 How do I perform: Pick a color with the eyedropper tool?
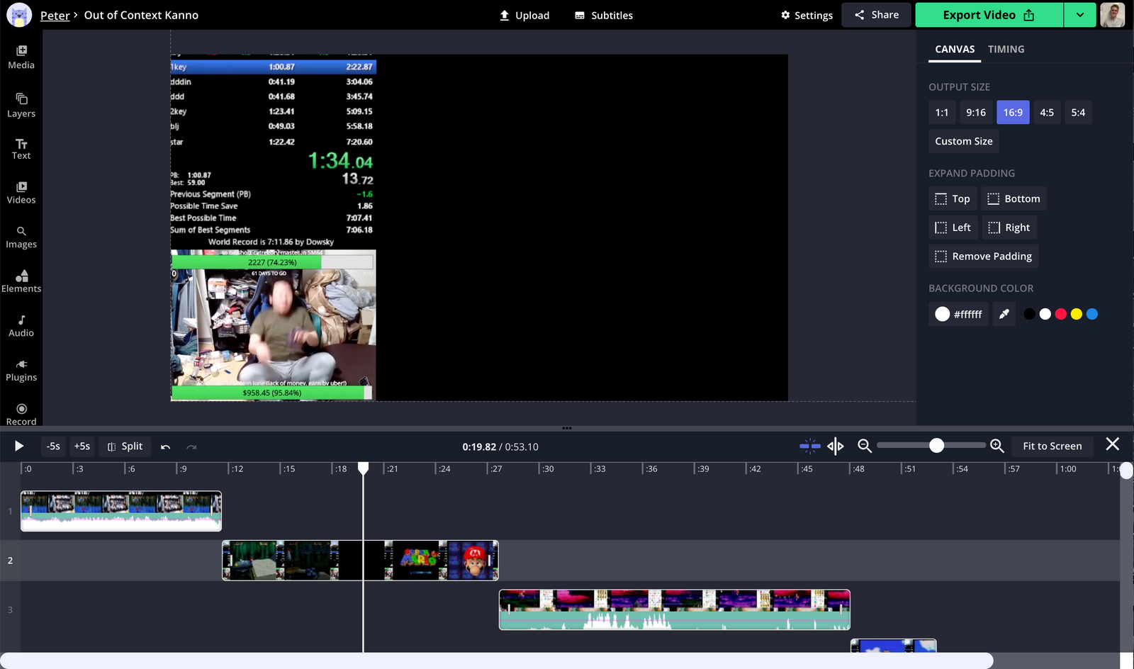pyautogui.click(x=1003, y=313)
